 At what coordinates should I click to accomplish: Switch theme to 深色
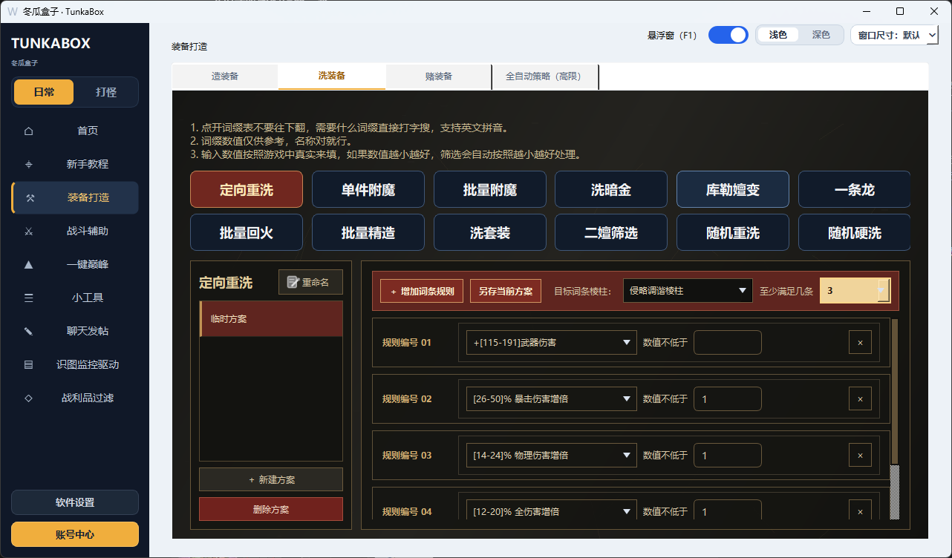point(821,35)
